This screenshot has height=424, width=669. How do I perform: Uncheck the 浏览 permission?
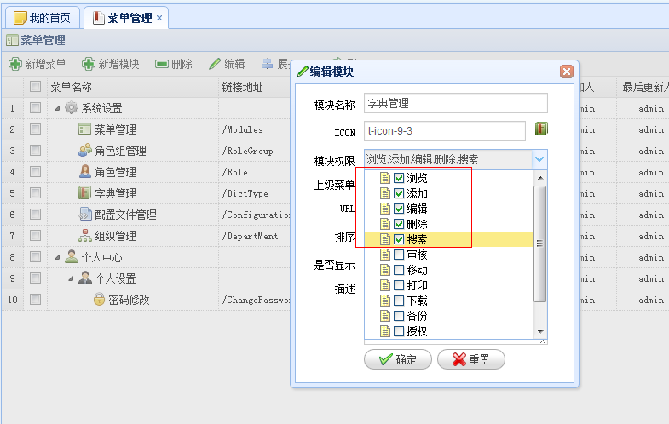point(399,178)
